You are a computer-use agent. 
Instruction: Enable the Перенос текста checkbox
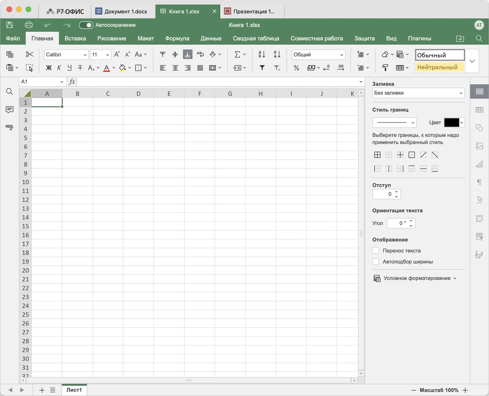click(376, 250)
